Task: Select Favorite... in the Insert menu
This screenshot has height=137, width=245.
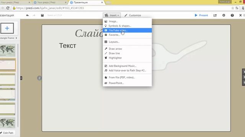Action: (127, 35)
